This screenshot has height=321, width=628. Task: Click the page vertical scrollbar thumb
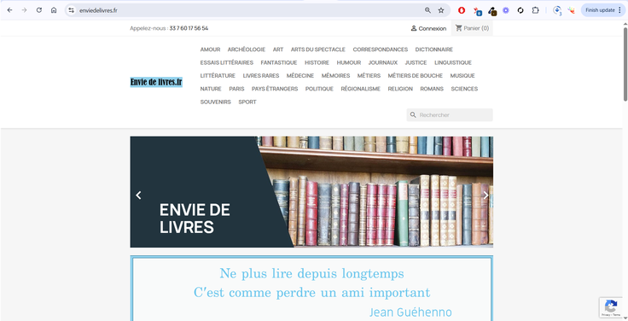tap(625, 64)
